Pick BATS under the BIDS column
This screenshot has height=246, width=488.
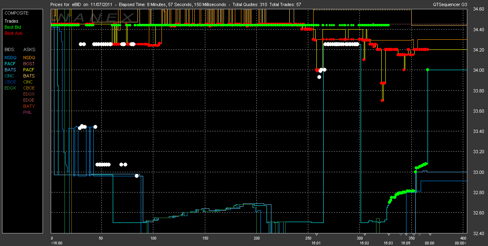point(11,70)
